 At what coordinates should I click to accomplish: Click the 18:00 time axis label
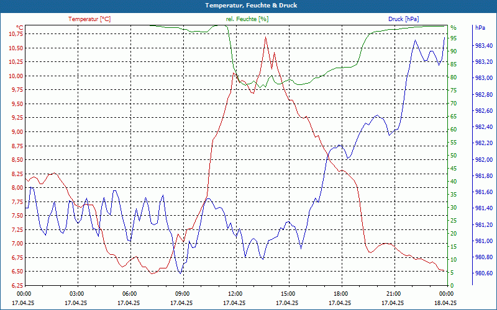click(340, 293)
